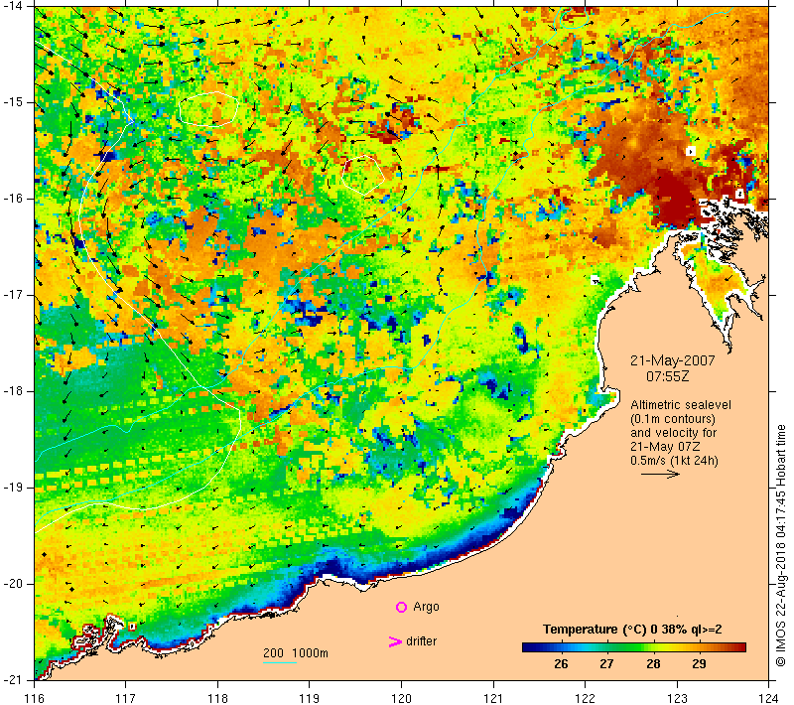
Task: Click the 'drifter' legend label
Action: [421, 641]
